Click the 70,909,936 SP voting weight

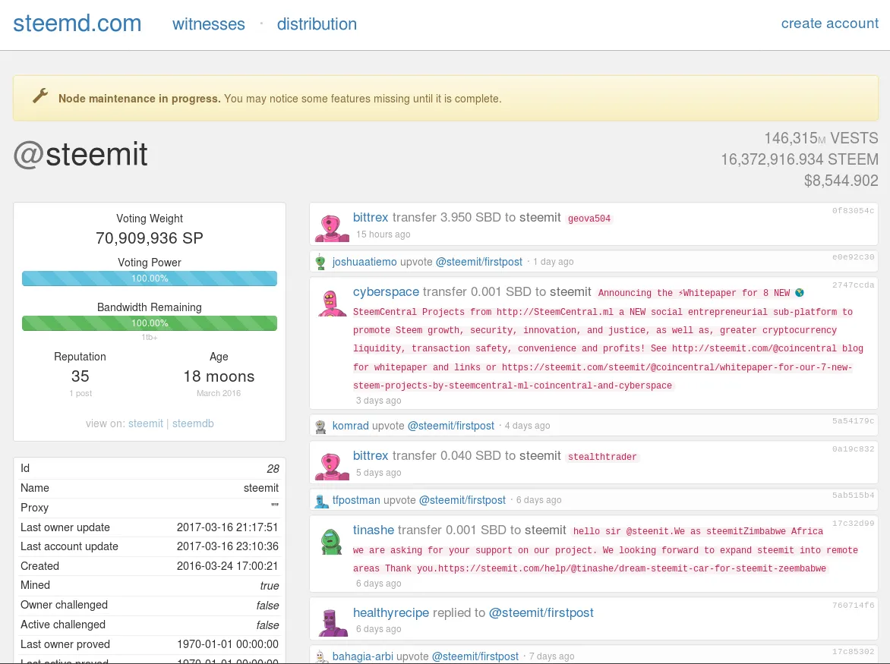150,238
